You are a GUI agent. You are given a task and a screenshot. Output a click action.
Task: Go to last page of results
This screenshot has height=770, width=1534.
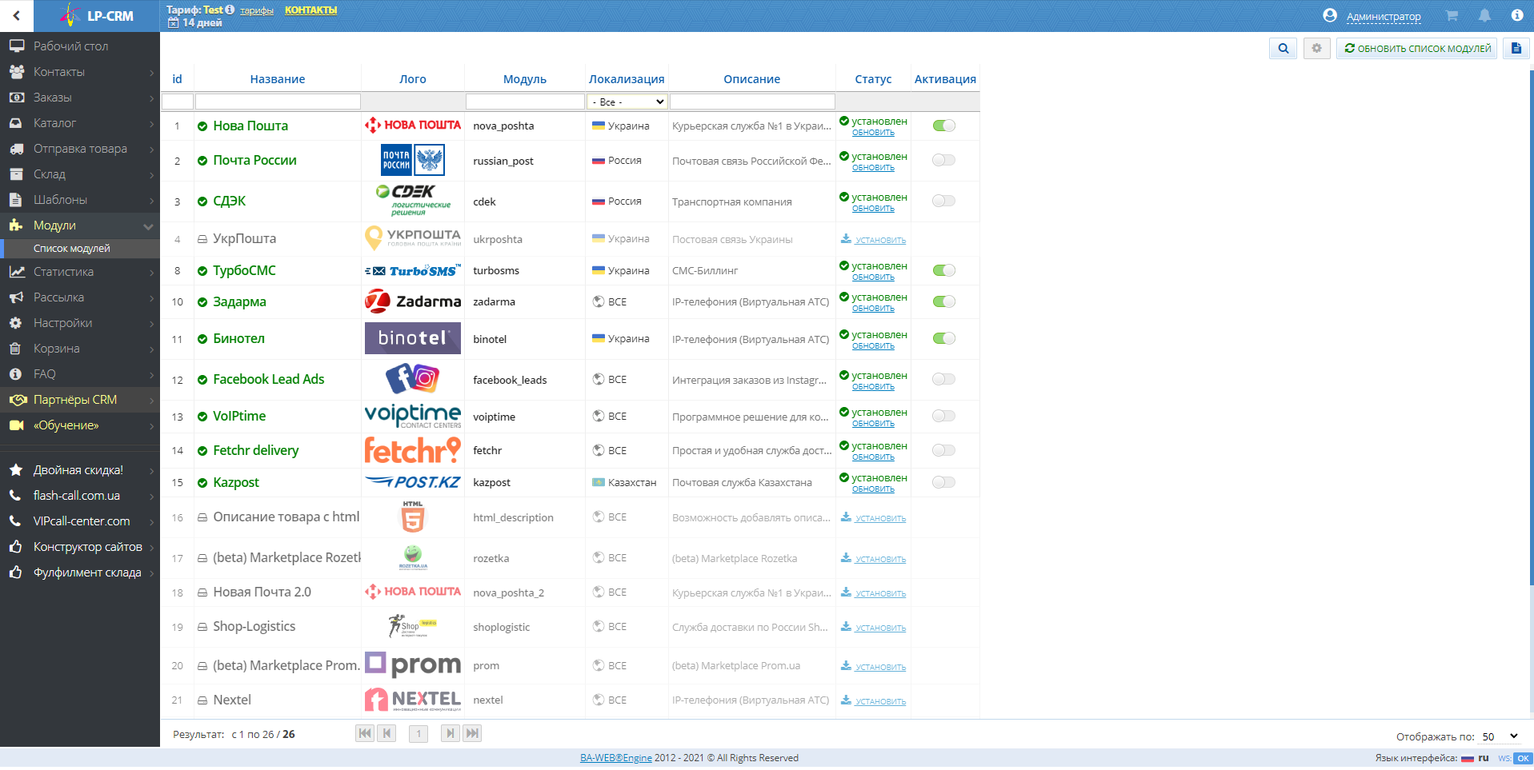(x=472, y=733)
